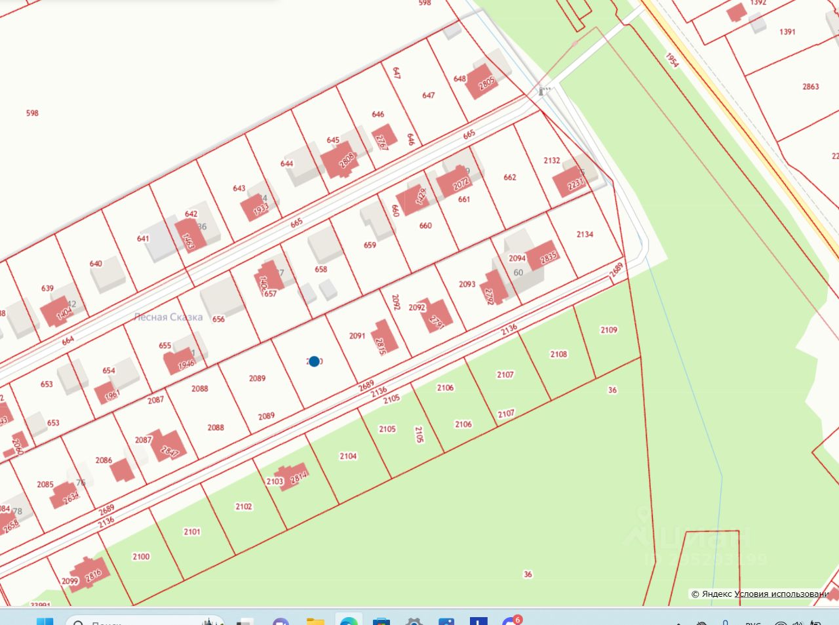Open Microsoft Edge from the taskbar
This screenshot has width=839, height=625.
[349, 621]
